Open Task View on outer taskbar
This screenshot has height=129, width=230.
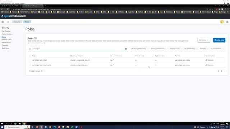[32, 127]
